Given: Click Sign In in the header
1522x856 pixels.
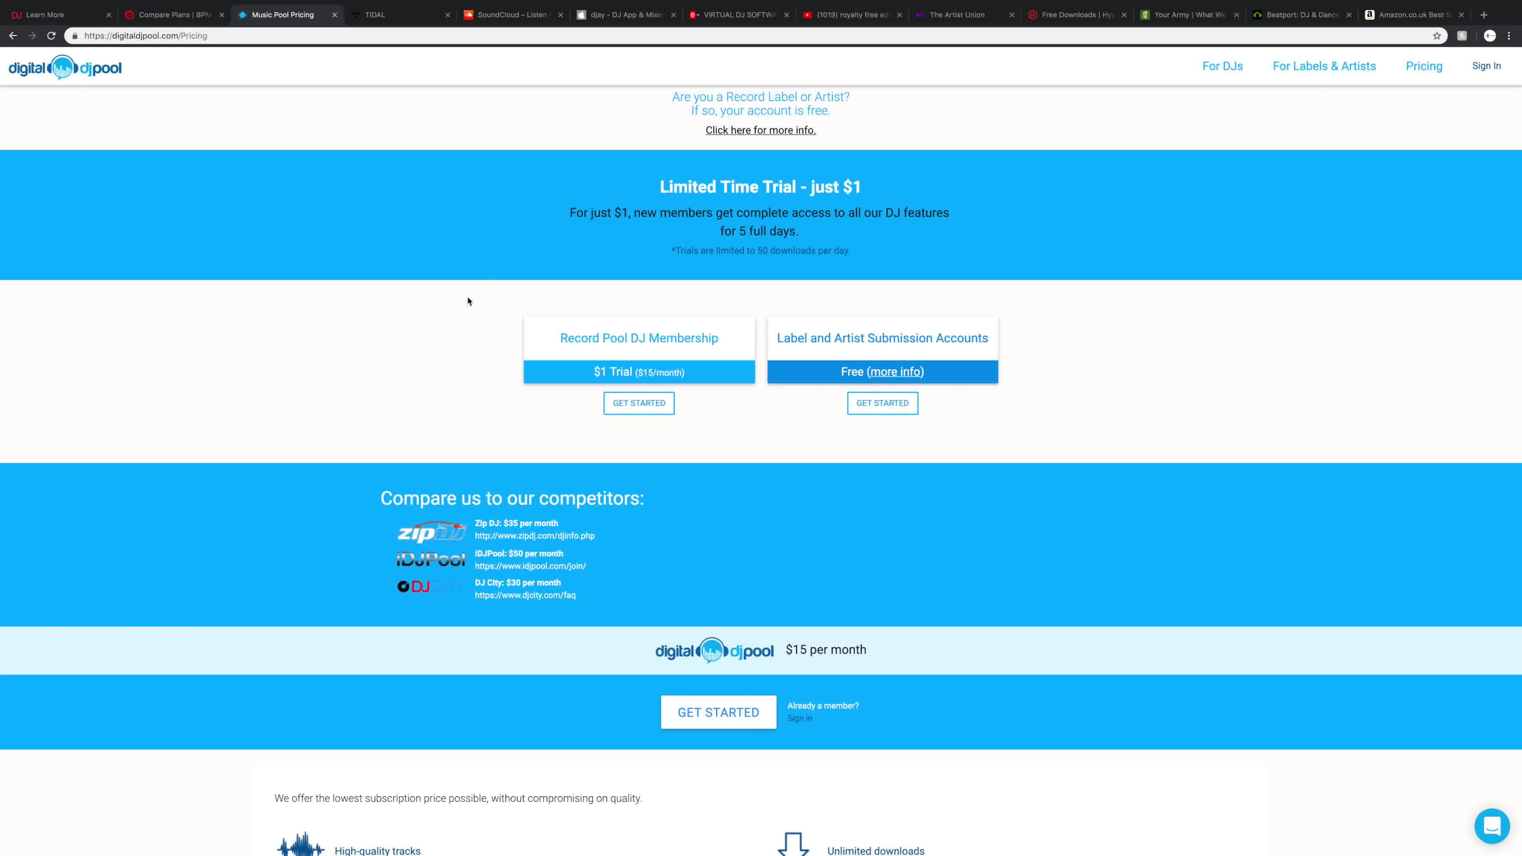Looking at the screenshot, I should tap(1486, 66).
